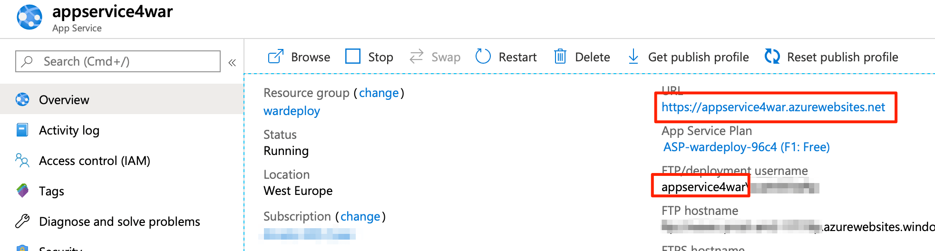The image size is (935, 251).
Task: Click the Get publish profile download icon
Action: pos(633,56)
